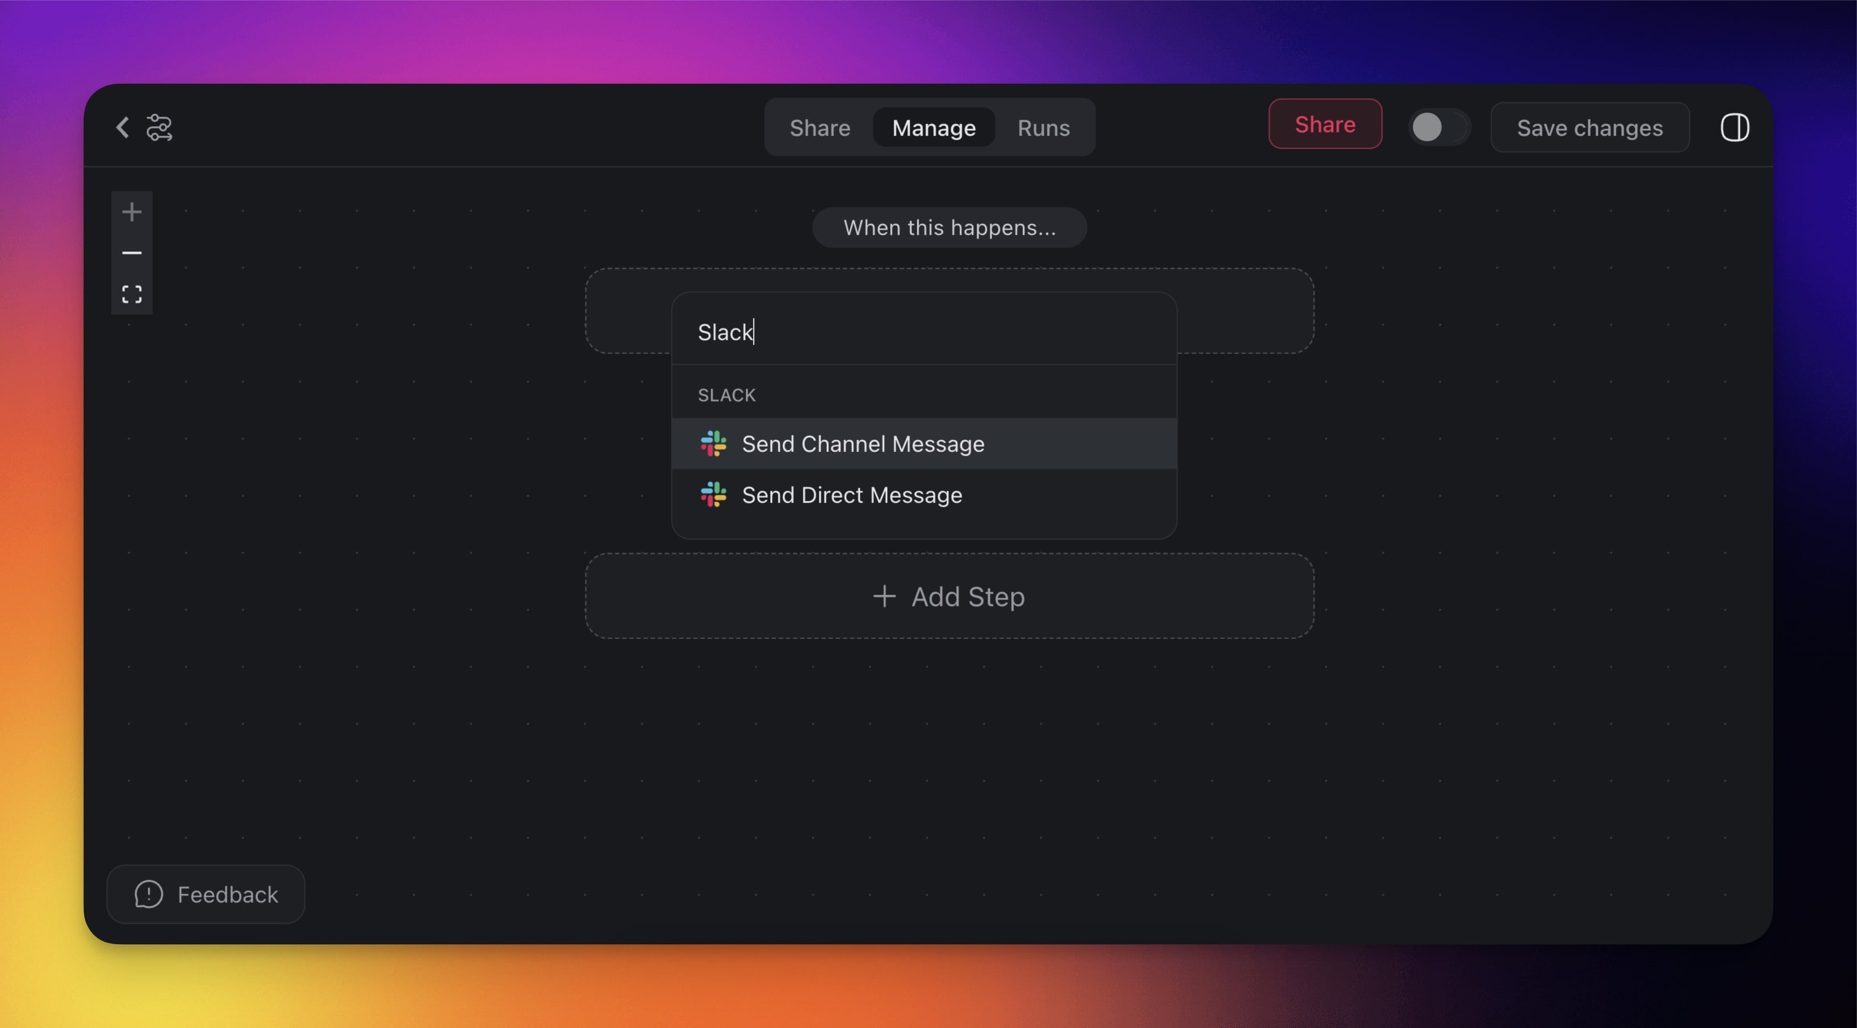Click Slack icon beside Send Direct Message
1857x1028 pixels.
[x=713, y=495]
